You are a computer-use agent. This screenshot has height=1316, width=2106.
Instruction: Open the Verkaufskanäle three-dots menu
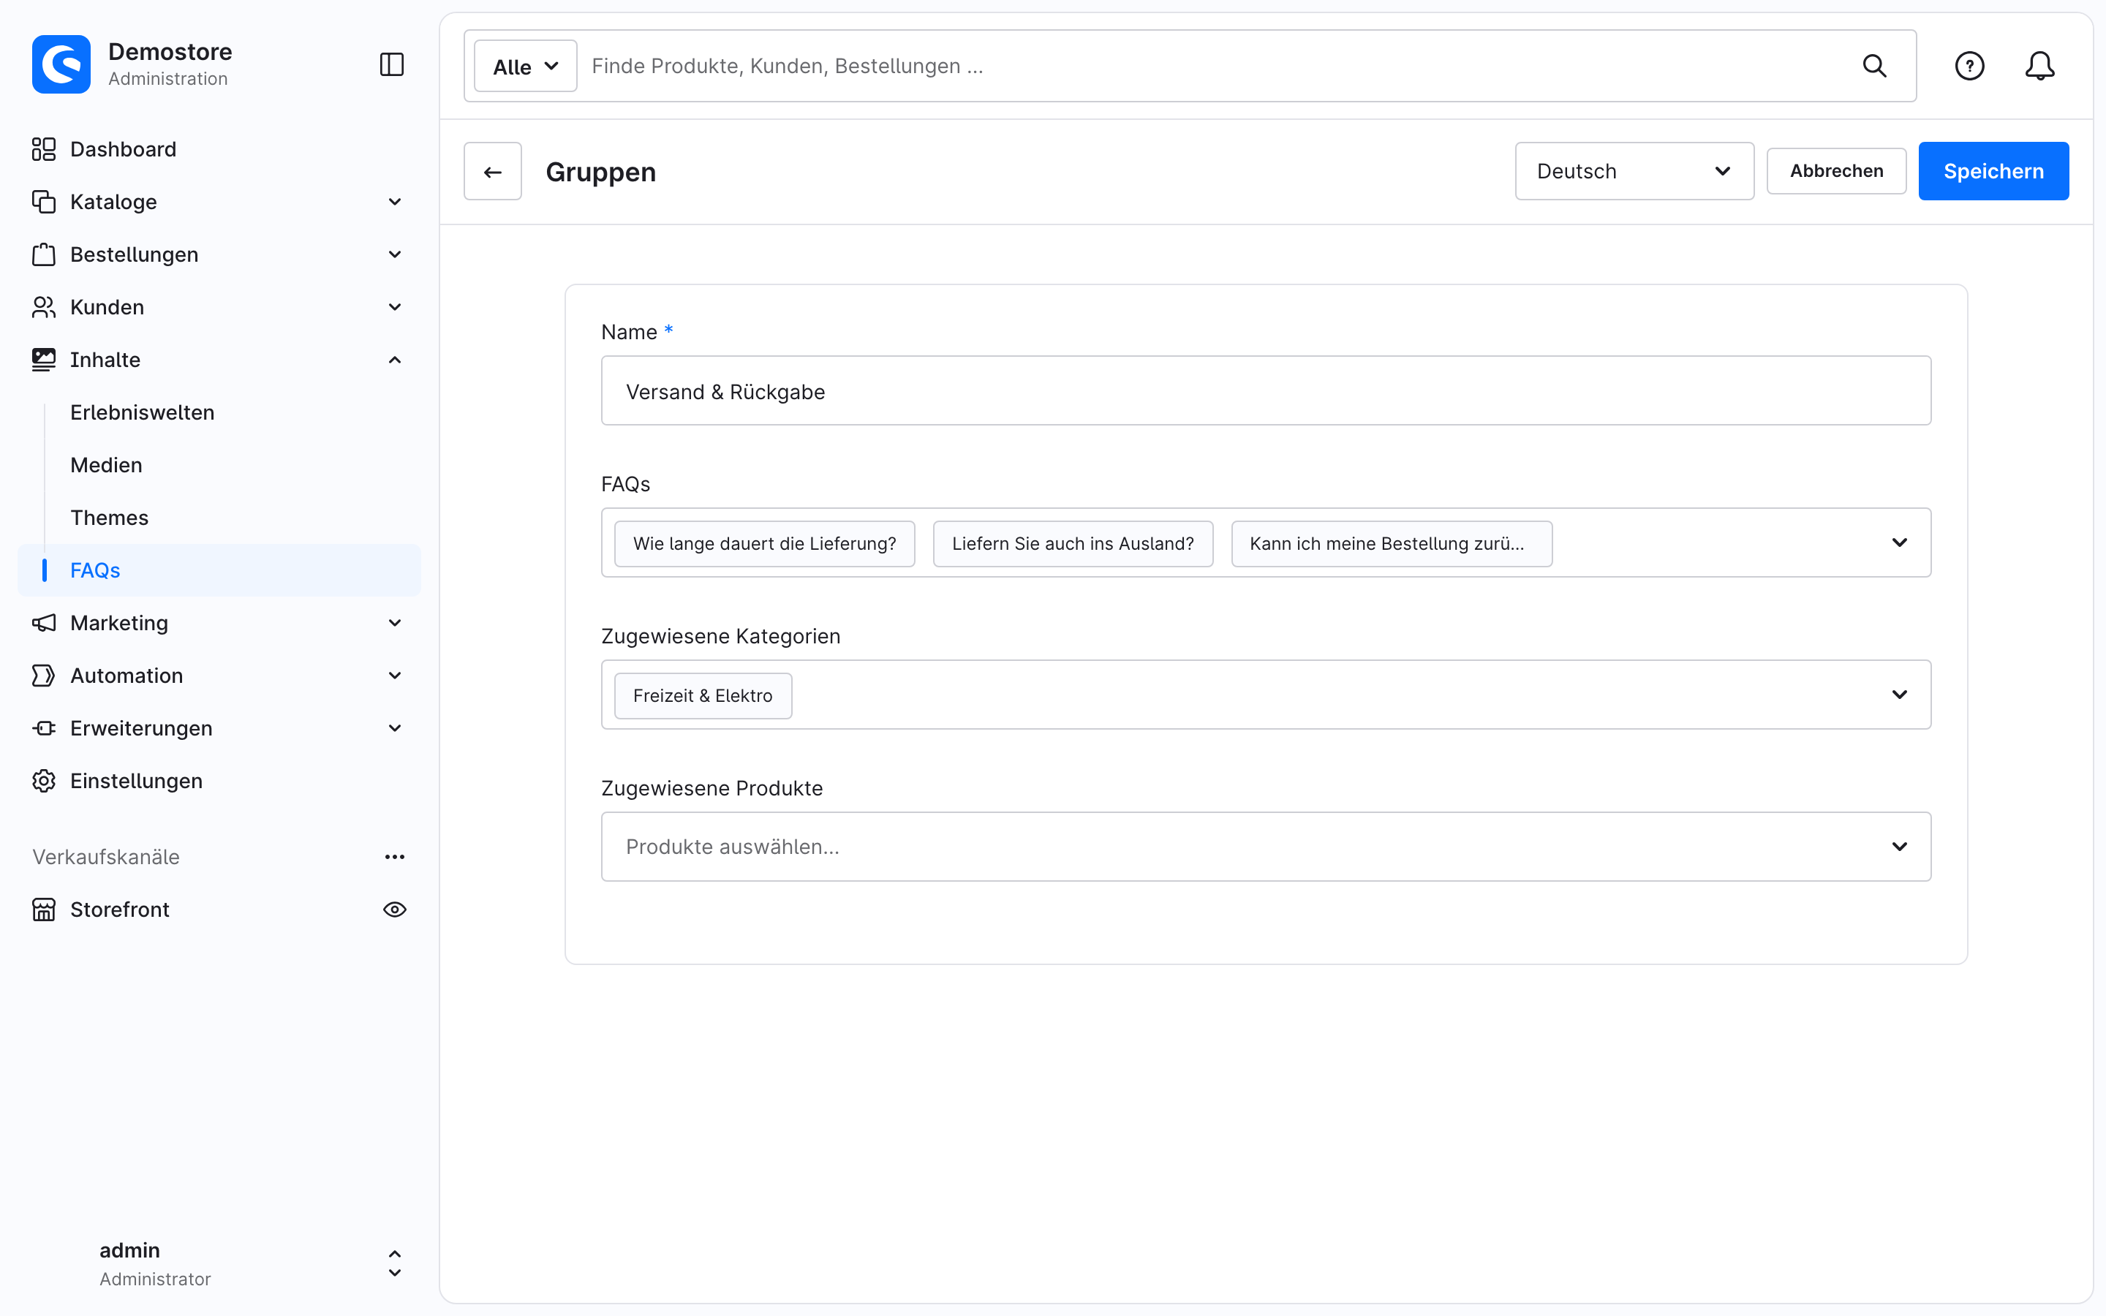coord(394,856)
